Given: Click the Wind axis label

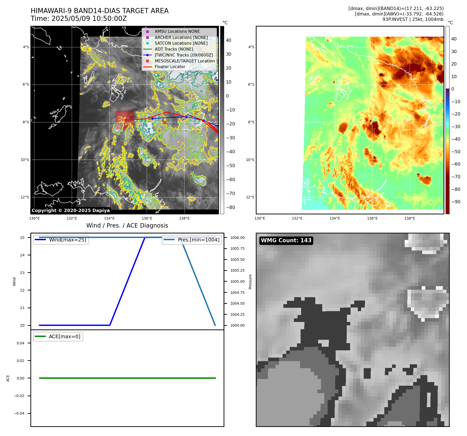Looking at the screenshot, I should click(x=14, y=281).
